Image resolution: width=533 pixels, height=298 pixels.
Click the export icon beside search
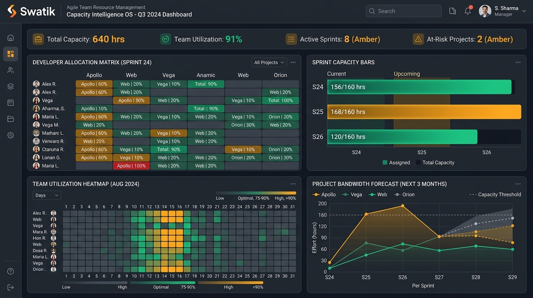tap(452, 11)
